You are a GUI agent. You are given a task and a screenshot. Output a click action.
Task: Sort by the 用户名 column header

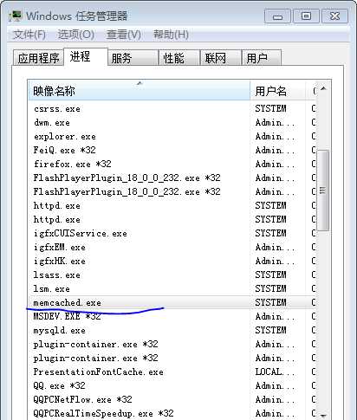click(278, 91)
